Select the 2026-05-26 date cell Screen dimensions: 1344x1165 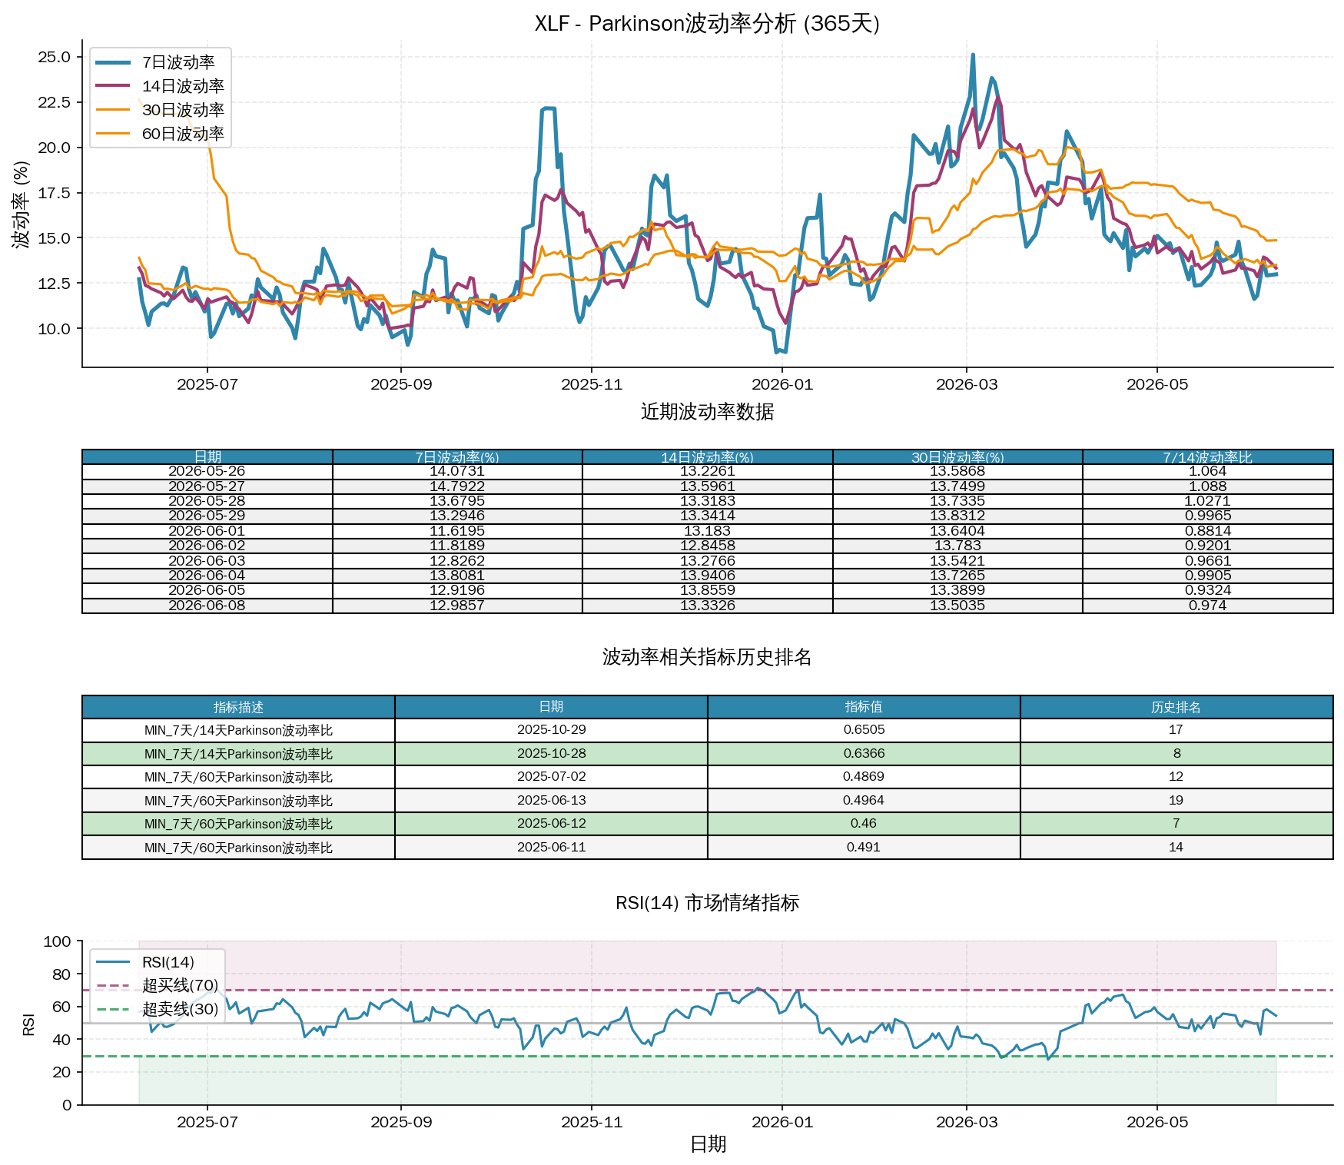[x=207, y=472]
